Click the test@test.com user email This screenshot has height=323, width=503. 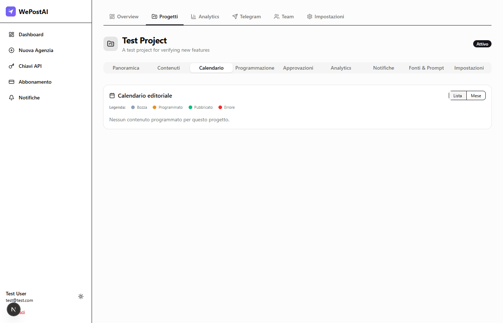19,300
